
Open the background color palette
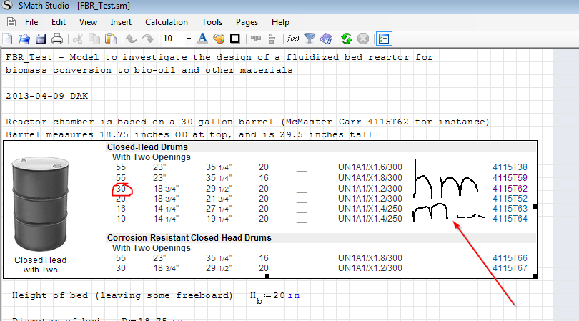pos(219,39)
